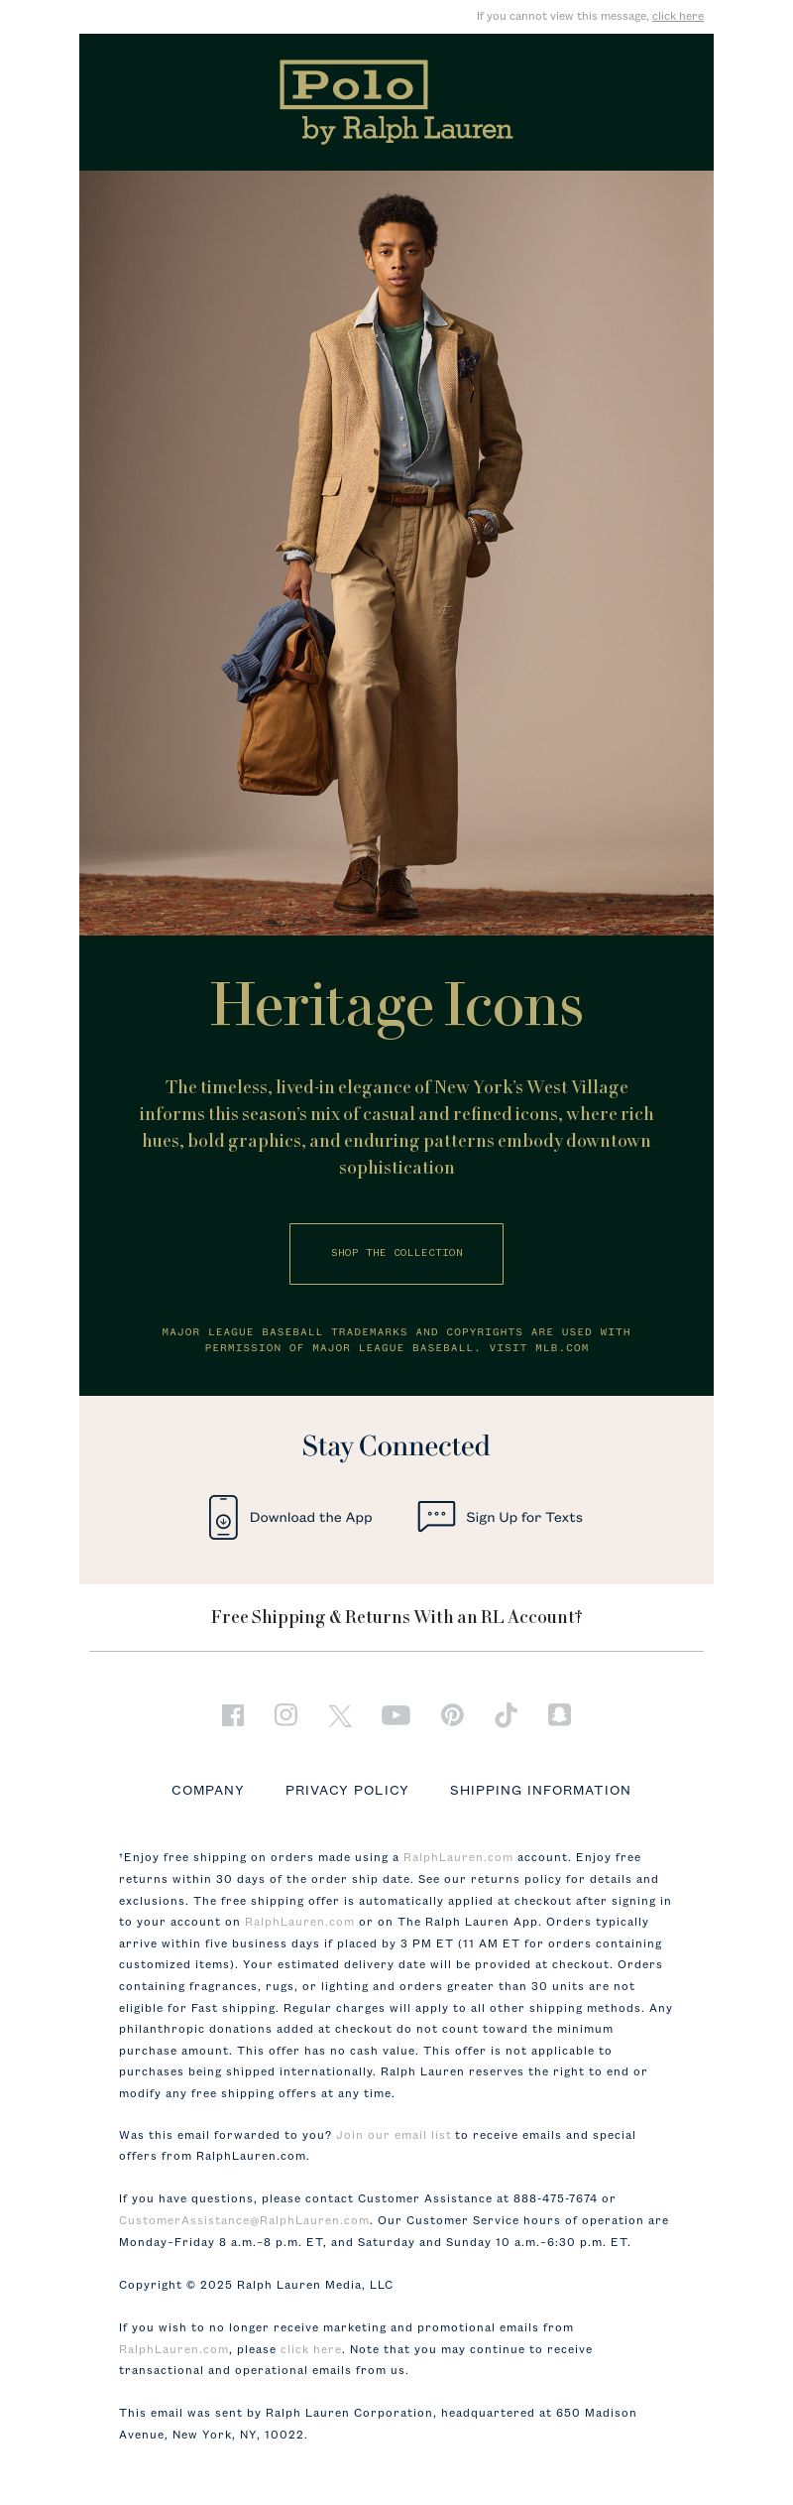Open the YouTube social icon
Viewport: 793px width, 2505px height.
coord(396,1715)
